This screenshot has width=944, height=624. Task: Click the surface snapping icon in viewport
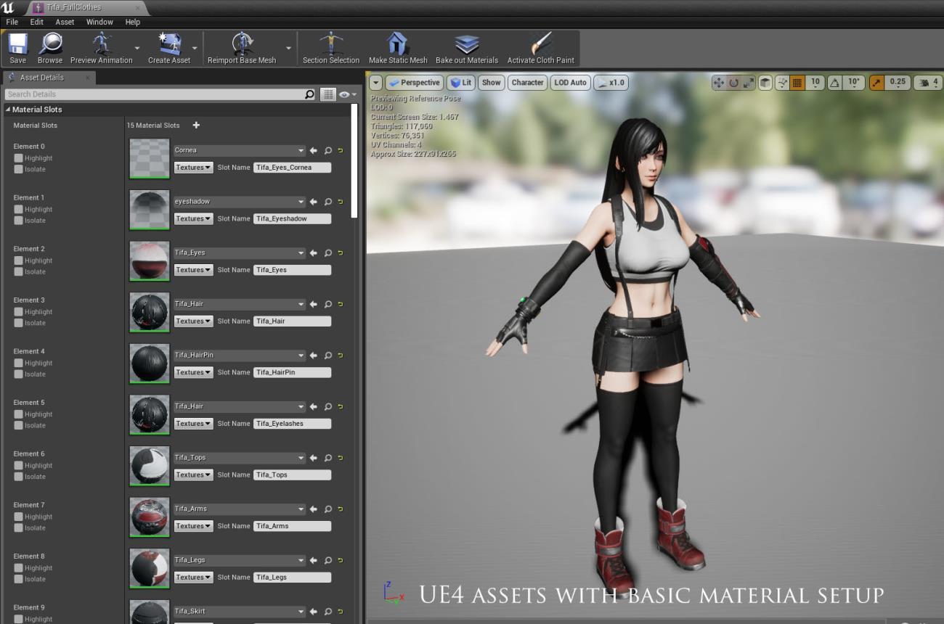click(x=782, y=83)
